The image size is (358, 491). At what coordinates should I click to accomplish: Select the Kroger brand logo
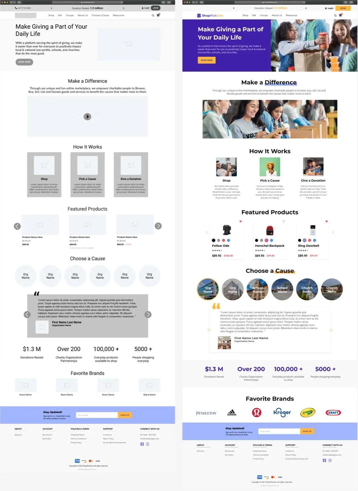point(282,412)
